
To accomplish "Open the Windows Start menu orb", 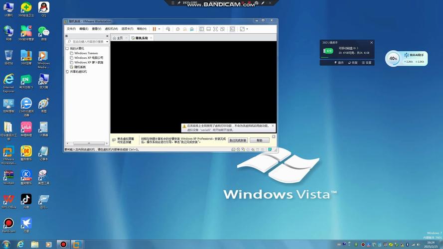I will (x=6, y=244).
